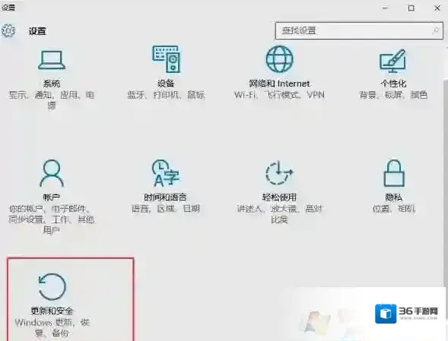The width and height of the screenshot is (448, 341).
Task: Click the 个性化 label text
Action: (x=393, y=84)
